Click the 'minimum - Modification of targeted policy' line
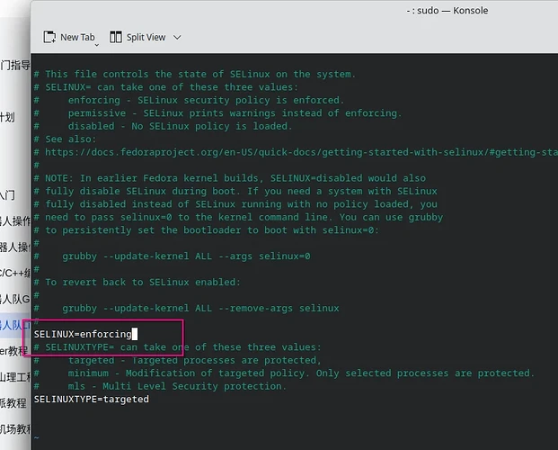Viewport: 558px width, 450px height. pyautogui.click(x=297, y=373)
